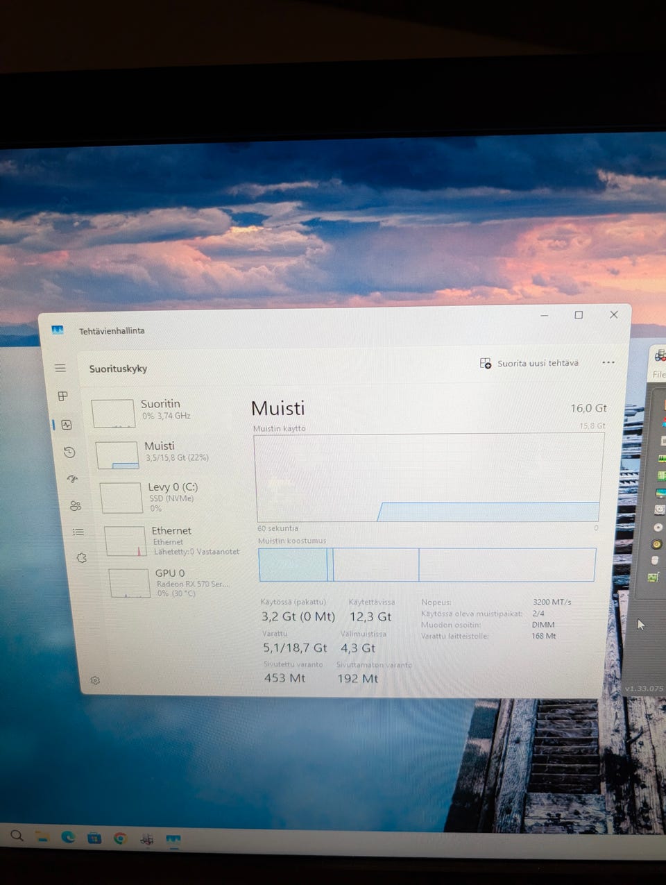Open Microsoft Store from the taskbar
666x885 pixels.
click(x=94, y=838)
